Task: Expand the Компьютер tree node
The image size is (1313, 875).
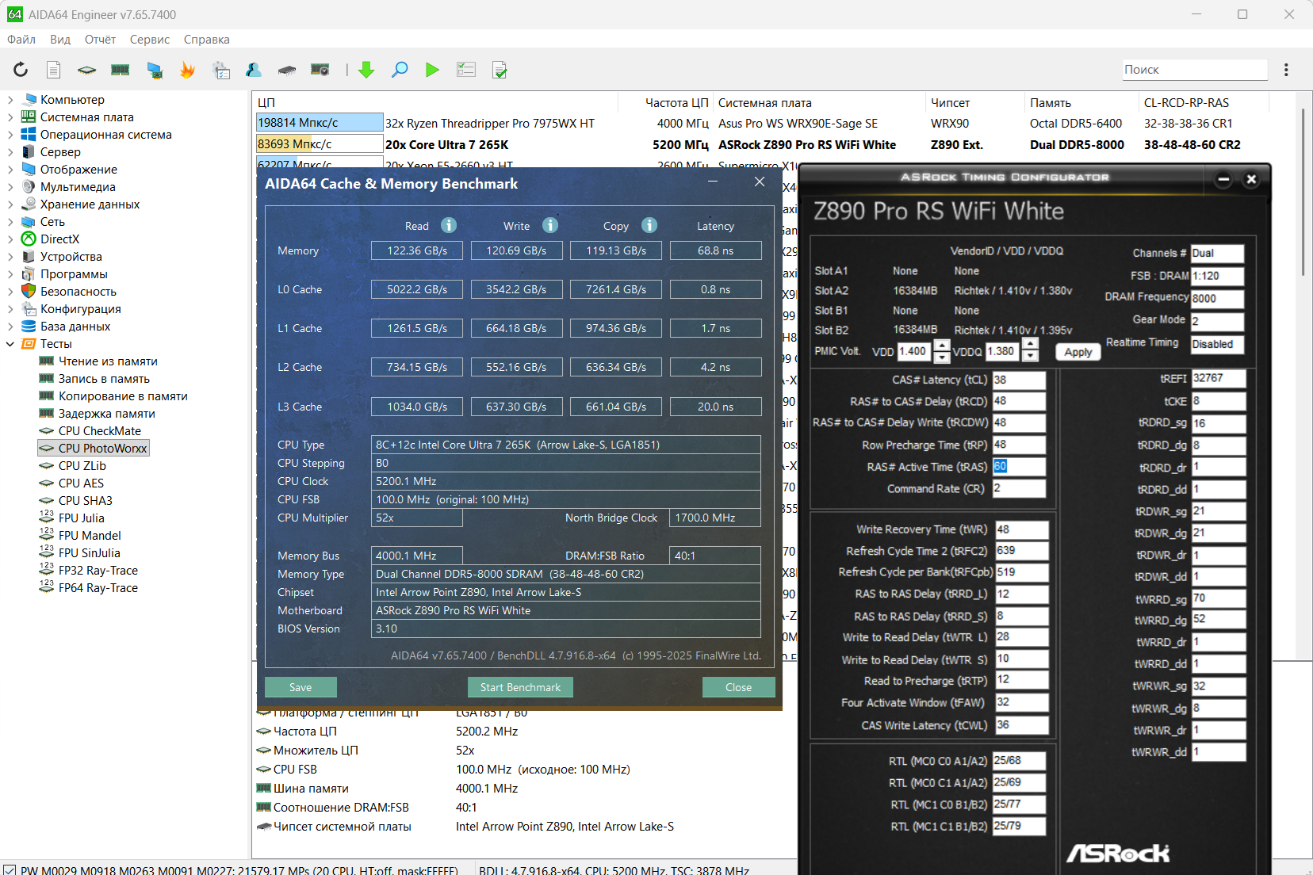Action: (x=10, y=100)
